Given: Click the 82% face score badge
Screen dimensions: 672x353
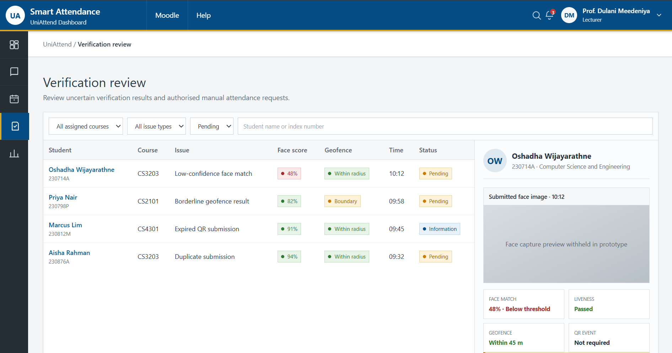Looking at the screenshot, I should [289, 201].
